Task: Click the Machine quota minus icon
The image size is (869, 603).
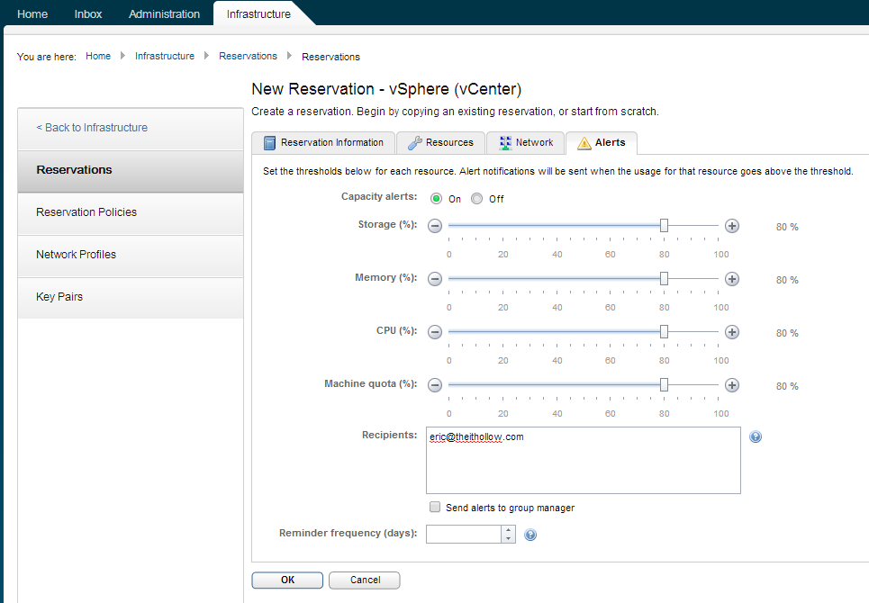Action: [x=435, y=385]
